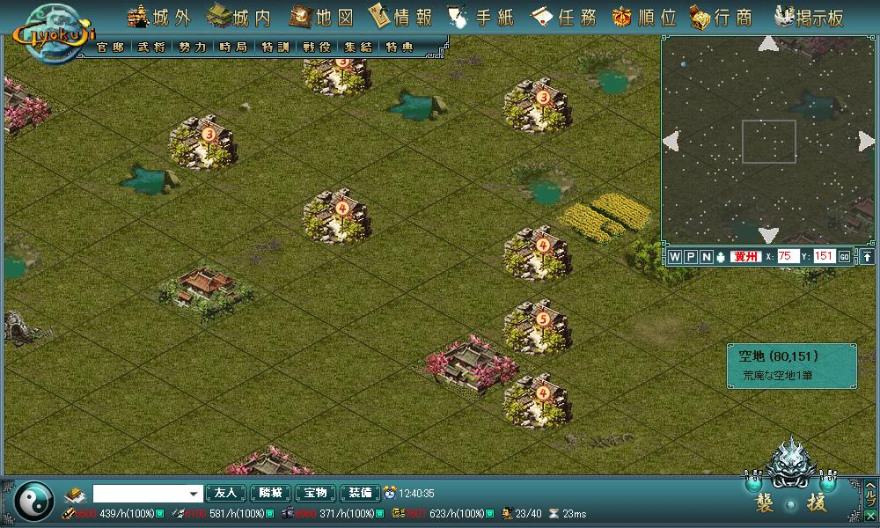The height and width of the screenshot is (528, 880).
Task: Toggle the green box after 439/h(100%)
Action: click(x=160, y=513)
